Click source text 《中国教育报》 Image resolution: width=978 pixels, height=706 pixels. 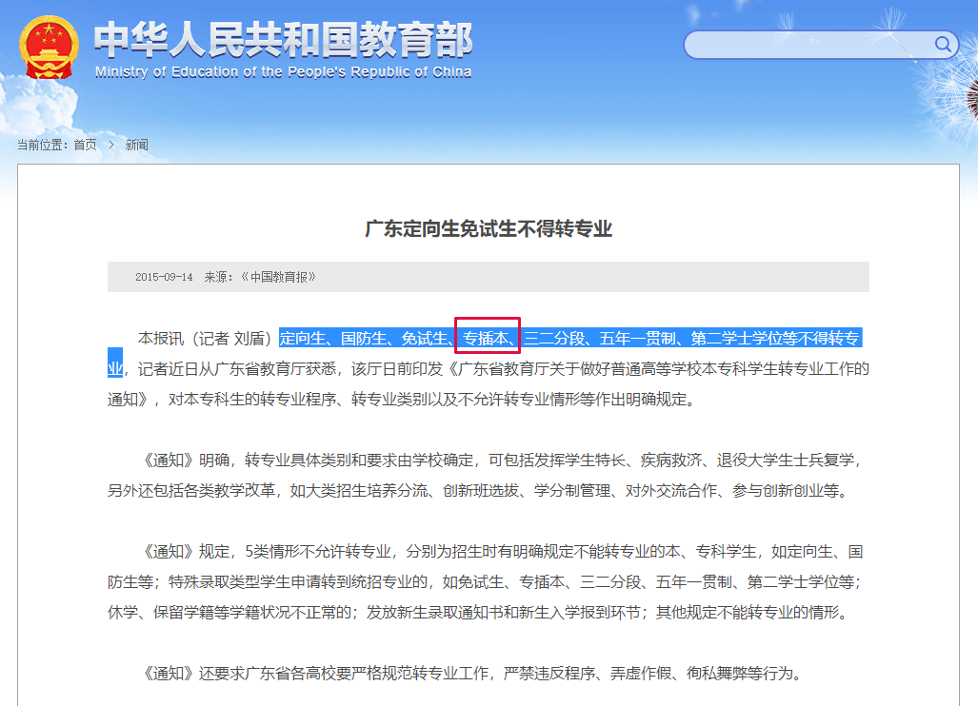point(279,277)
